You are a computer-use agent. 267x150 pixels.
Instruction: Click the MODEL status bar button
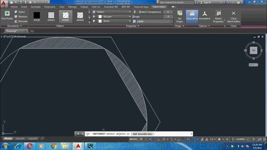(x=133, y=139)
